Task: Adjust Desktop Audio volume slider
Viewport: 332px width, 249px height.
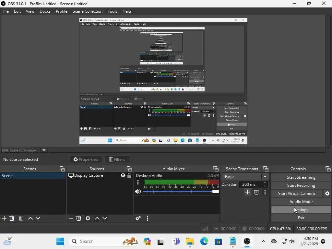Action: [181, 191]
